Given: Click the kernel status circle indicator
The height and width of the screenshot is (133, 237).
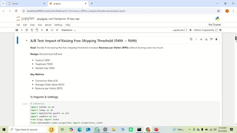Looking at the screenshot, I should click(x=216, y=30).
